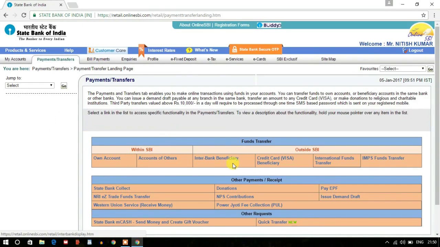The image size is (440, 247).
Task: Click the Pay EPF link
Action: point(329,188)
